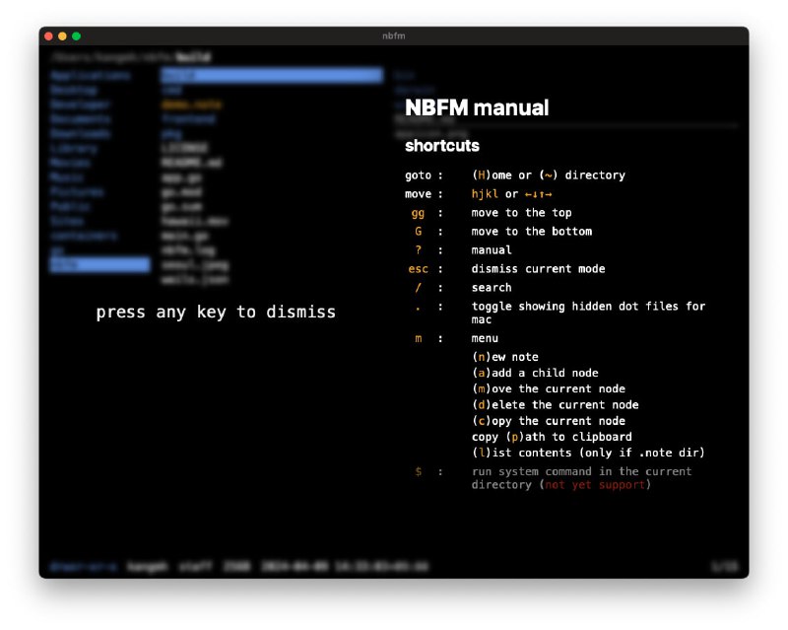Click the red 'not yet support' text
The width and height of the screenshot is (788, 630).
click(595, 485)
